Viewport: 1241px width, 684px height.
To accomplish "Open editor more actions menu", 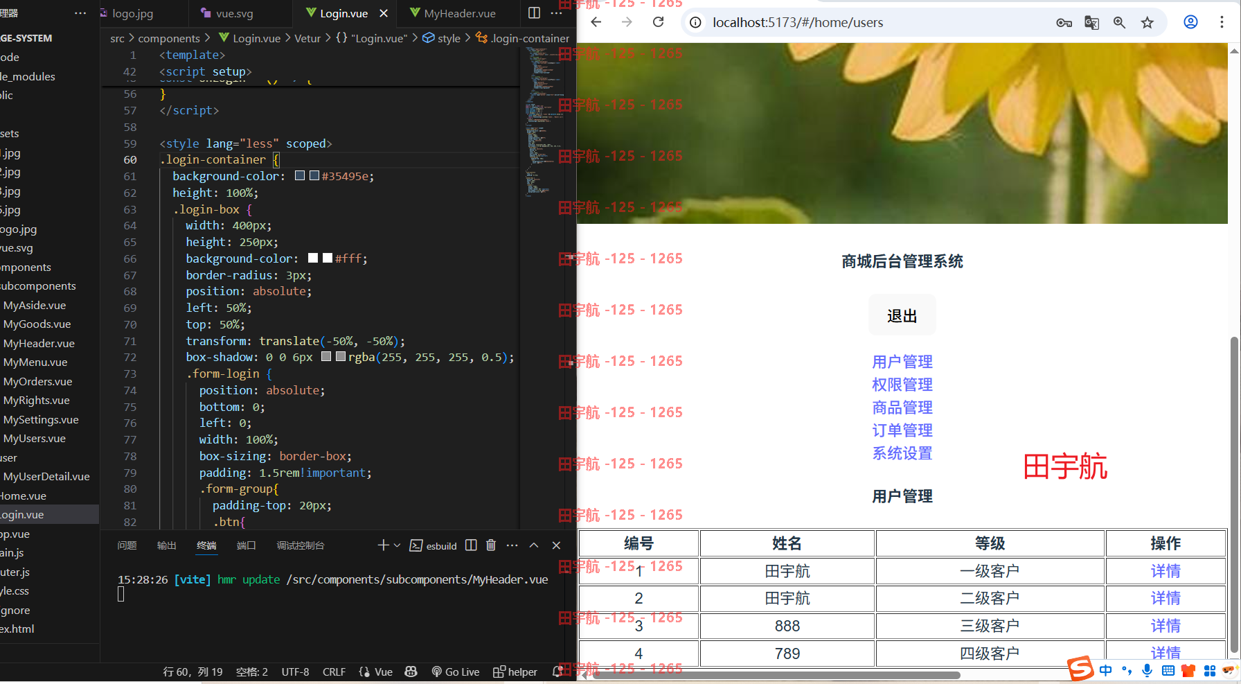I will pyautogui.click(x=556, y=13).
